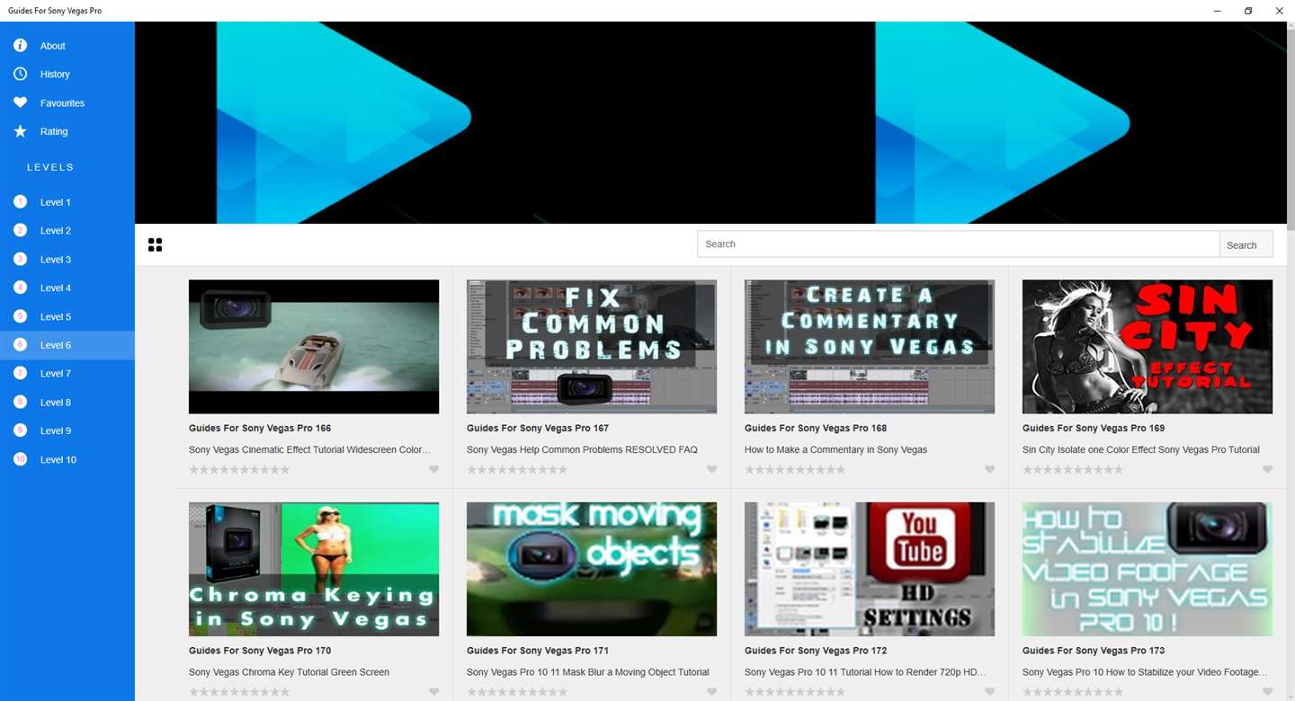Rate Guides For Sony Vegas Pro 166 stars
The height and width of the screenshot is (701, 1295).
(239, 469)
